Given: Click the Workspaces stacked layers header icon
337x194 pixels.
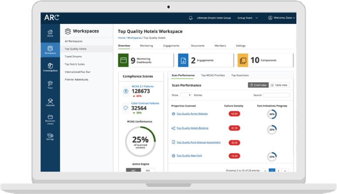Looking at the screenshot, I should coord(68,31).
